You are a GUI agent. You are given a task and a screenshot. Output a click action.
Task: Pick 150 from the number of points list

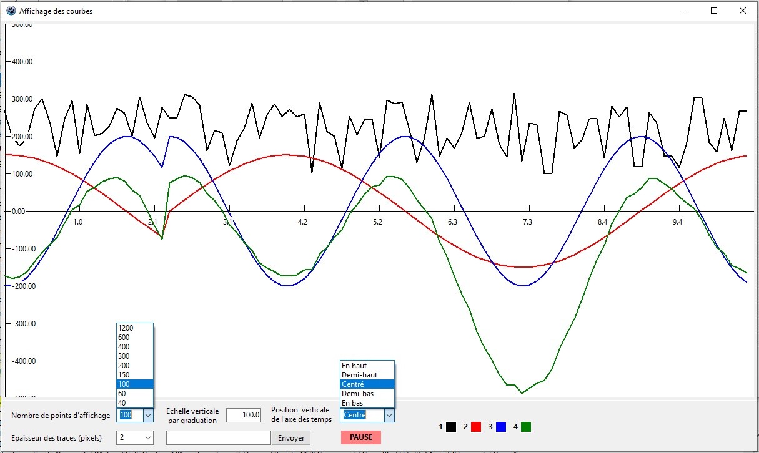pyautogui.click(x=134, y=375)
